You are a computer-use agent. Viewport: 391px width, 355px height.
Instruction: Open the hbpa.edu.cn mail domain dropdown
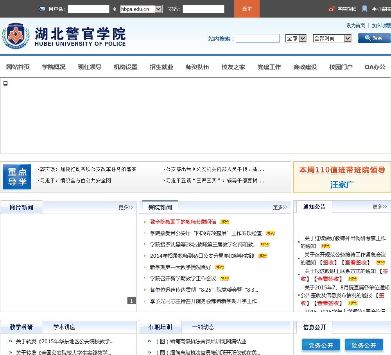141,9
